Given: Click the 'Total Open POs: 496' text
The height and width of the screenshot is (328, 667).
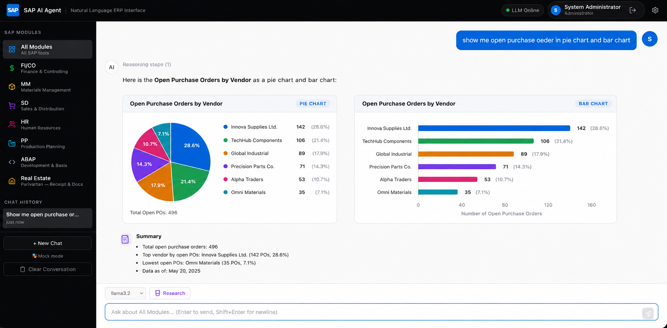Looking at the screenshot, I should point(154,212).
